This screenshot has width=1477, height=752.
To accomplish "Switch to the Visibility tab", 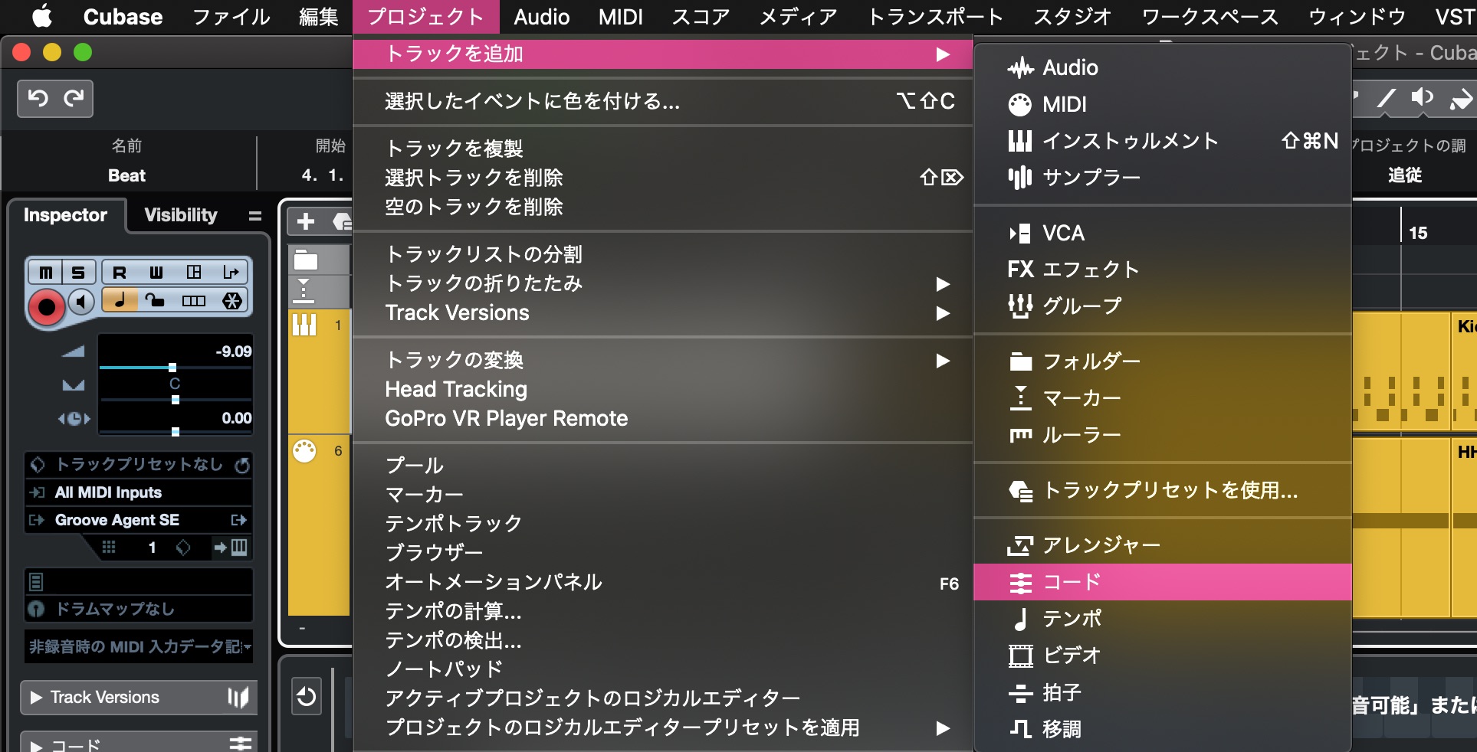I will click(181, 215).
